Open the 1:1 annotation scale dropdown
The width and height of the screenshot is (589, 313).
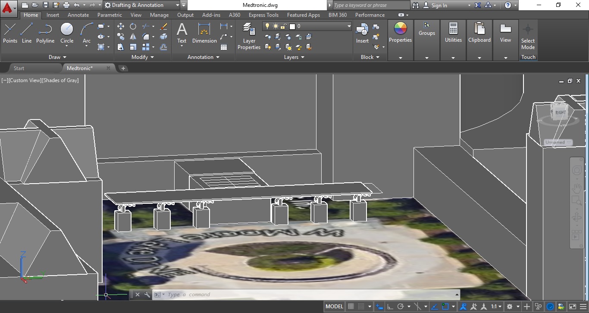pyautogui.click(x=497, y=307)
